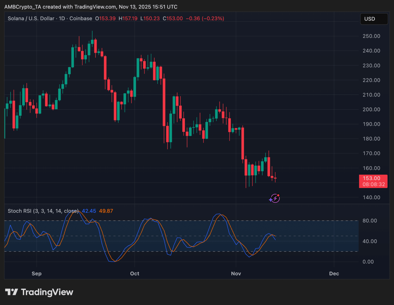Screen dimensions: 394x305
Task: Click the Sep label on time axis
Action: [x=37, y=274]
